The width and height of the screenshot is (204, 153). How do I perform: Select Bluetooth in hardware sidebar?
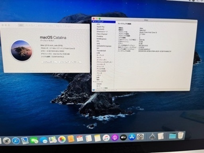[100, 29]
